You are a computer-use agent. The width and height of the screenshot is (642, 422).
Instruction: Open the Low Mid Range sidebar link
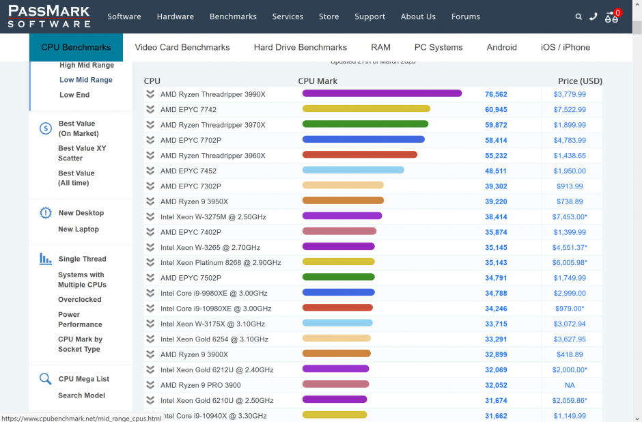pos(86,80)
